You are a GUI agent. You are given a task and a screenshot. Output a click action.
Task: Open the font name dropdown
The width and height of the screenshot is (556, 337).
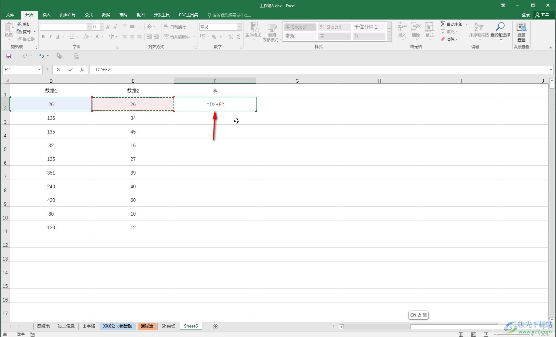click(89, 27)
